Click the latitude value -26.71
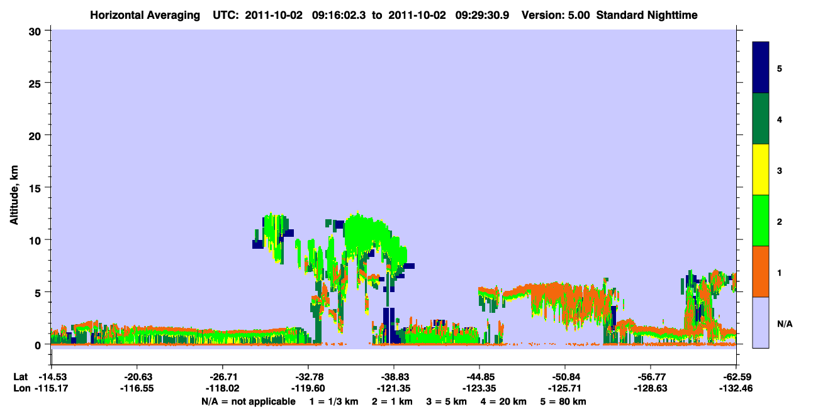Screen dimensions: 818x419 [222, 377]
